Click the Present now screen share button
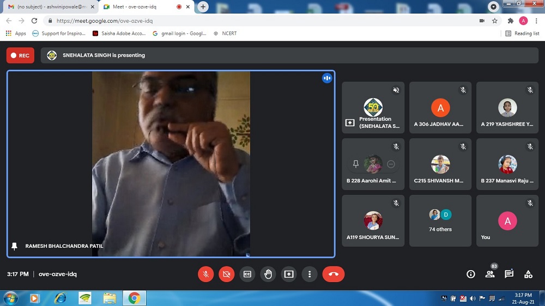Image resolution: width=545 pixels, height=306 pixels. click(289, 274)
